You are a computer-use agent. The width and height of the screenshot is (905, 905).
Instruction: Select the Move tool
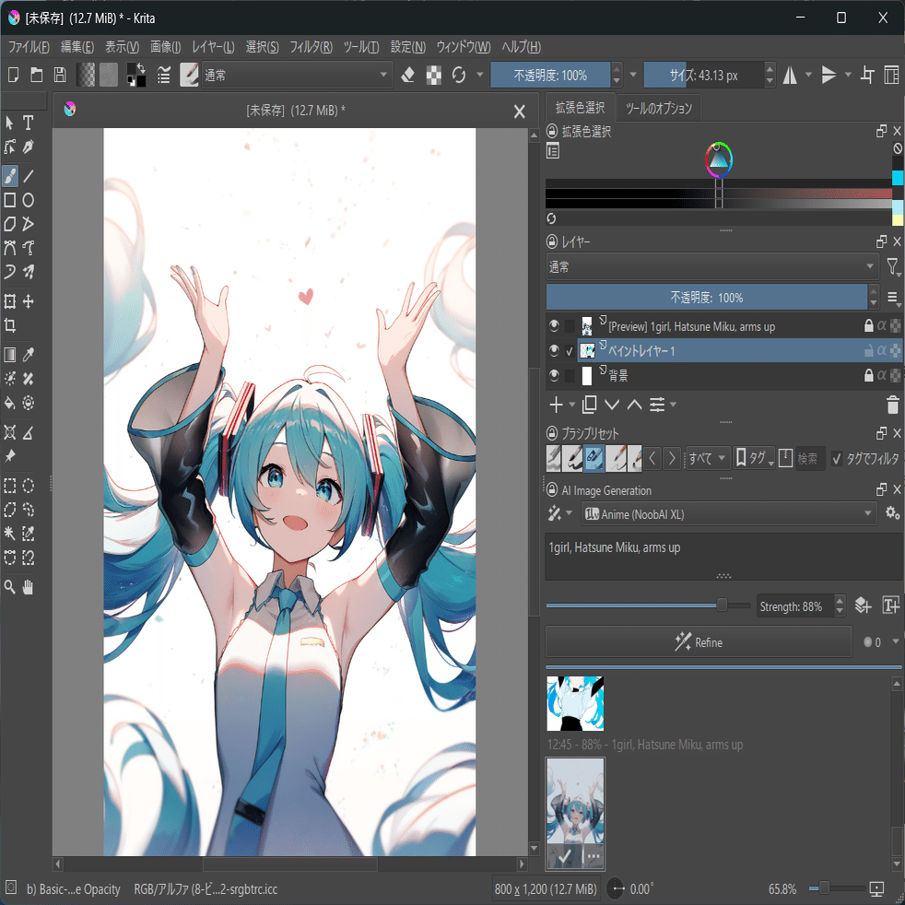tap(29, 300)
